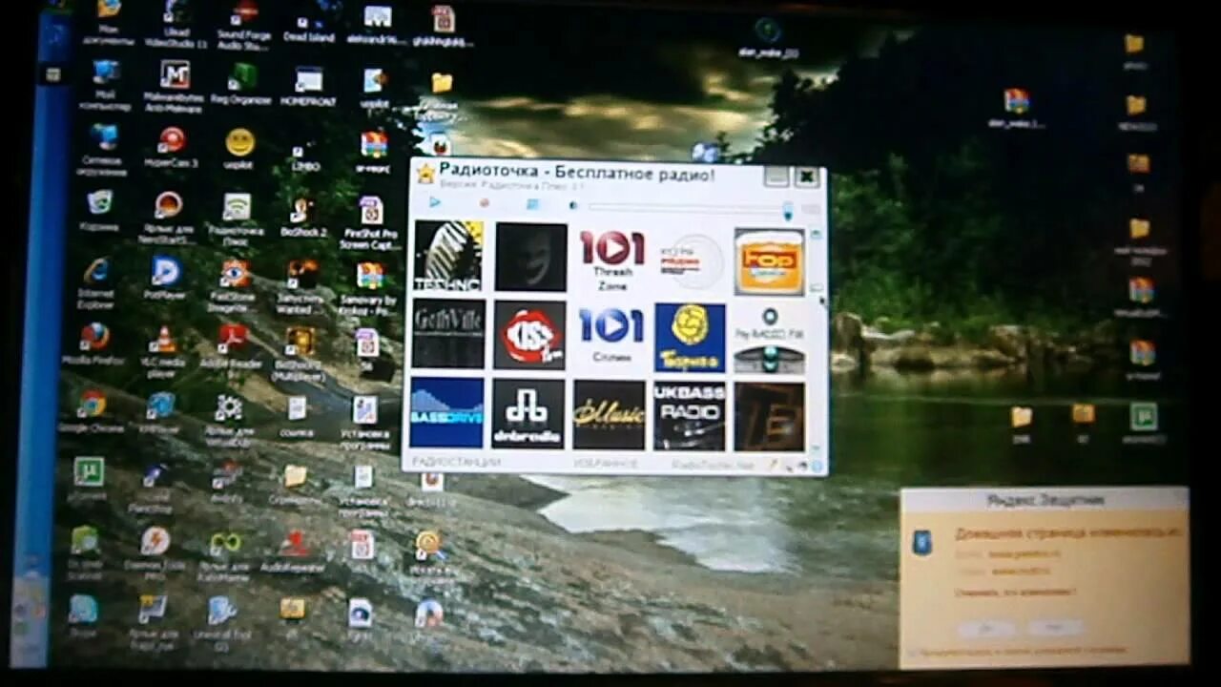Select the UKBass Radio station
Screen dimensions: 1221x687
coord(689,416)
